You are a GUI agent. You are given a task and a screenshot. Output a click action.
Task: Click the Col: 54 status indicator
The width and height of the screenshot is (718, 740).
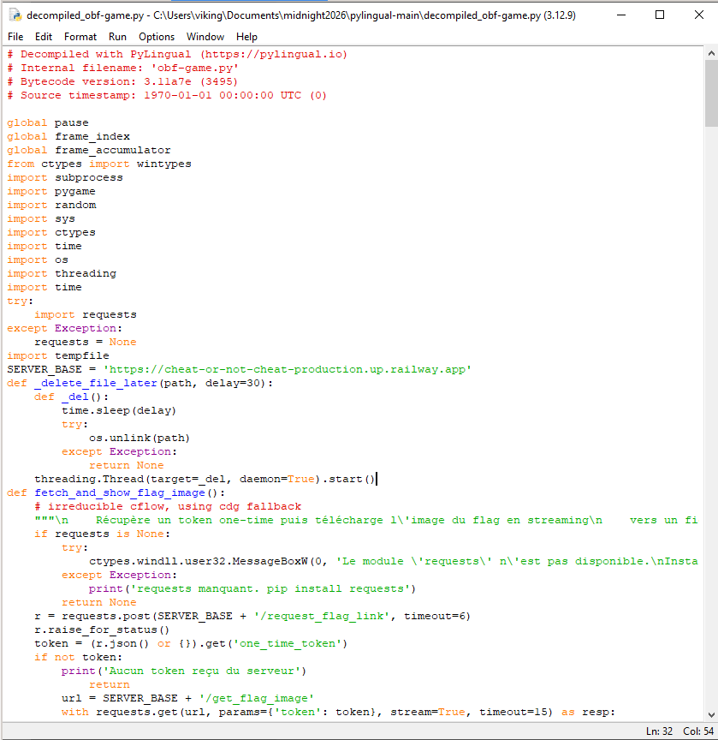(699, 731)
